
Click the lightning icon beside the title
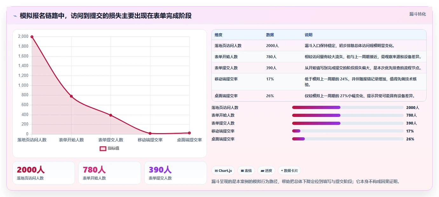point(15,16)
